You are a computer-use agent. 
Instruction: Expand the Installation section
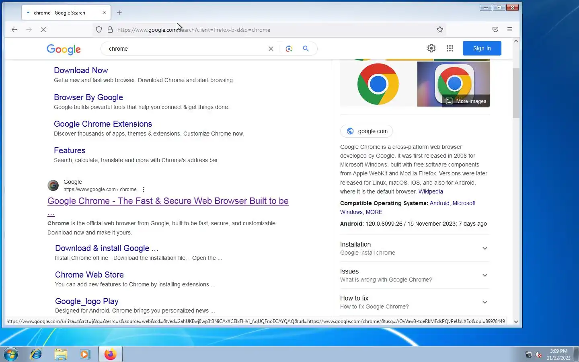[x=415, y=248]
